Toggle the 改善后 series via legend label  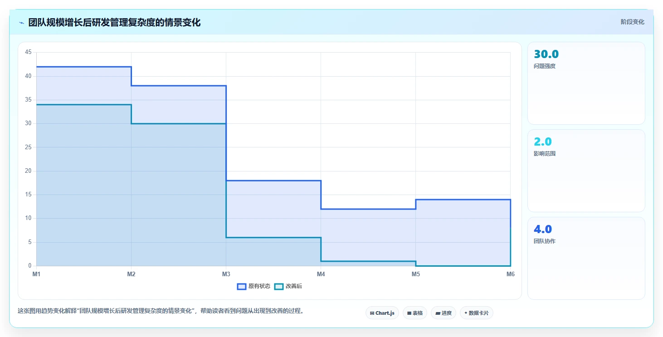pos(294,286)
